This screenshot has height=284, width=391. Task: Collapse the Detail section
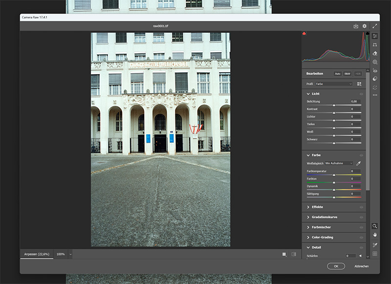click(x=308, y=248)
